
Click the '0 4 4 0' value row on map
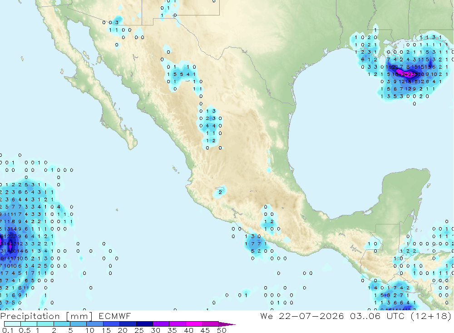coord(211,126)
